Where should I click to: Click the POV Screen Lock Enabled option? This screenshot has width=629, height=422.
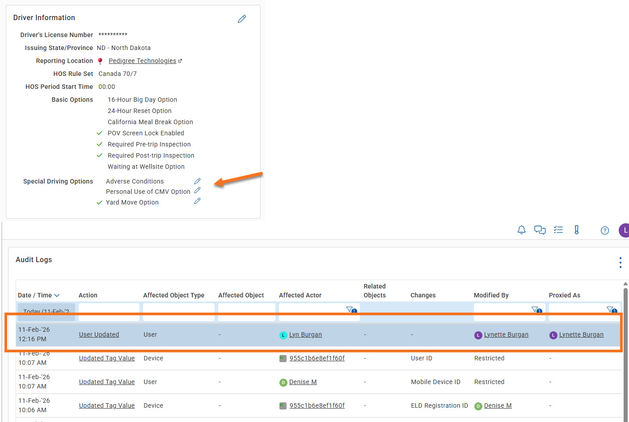(x=146, y=133)
